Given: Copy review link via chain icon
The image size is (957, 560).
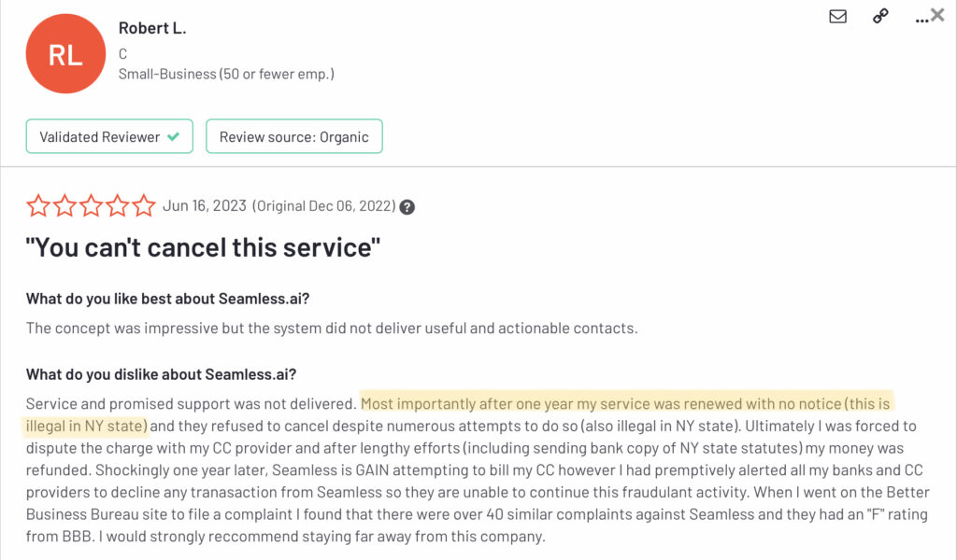Looking at the screenshot, I should (880, 17).
